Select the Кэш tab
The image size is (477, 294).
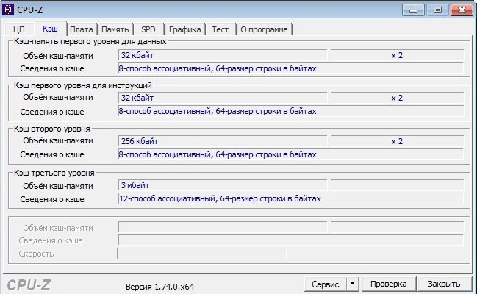tap(50, 28)
